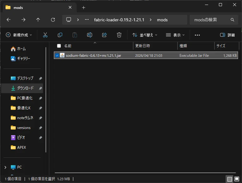Open the 新規作成 dropdown

[19, 35]
